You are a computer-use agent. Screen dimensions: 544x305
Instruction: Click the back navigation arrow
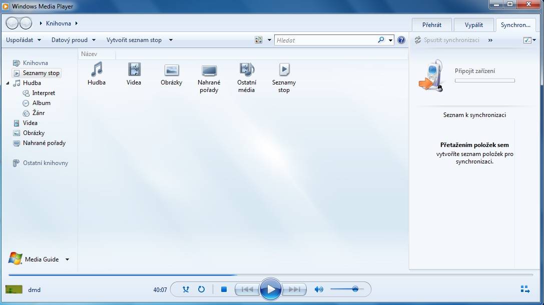[12, 23]
